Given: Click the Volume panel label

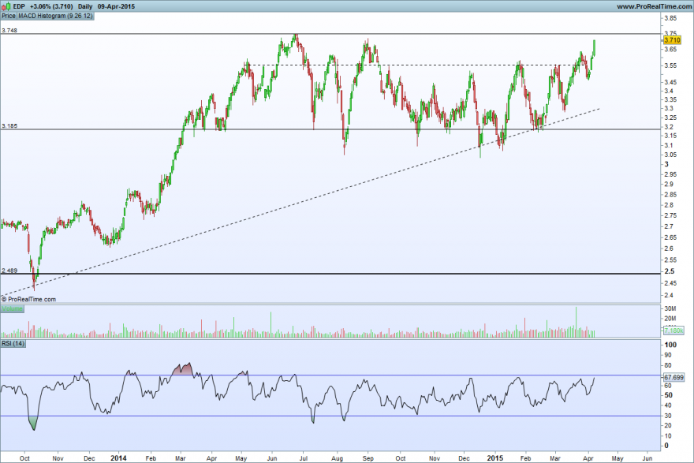Looking at the screenshot, I should (12, 309).
